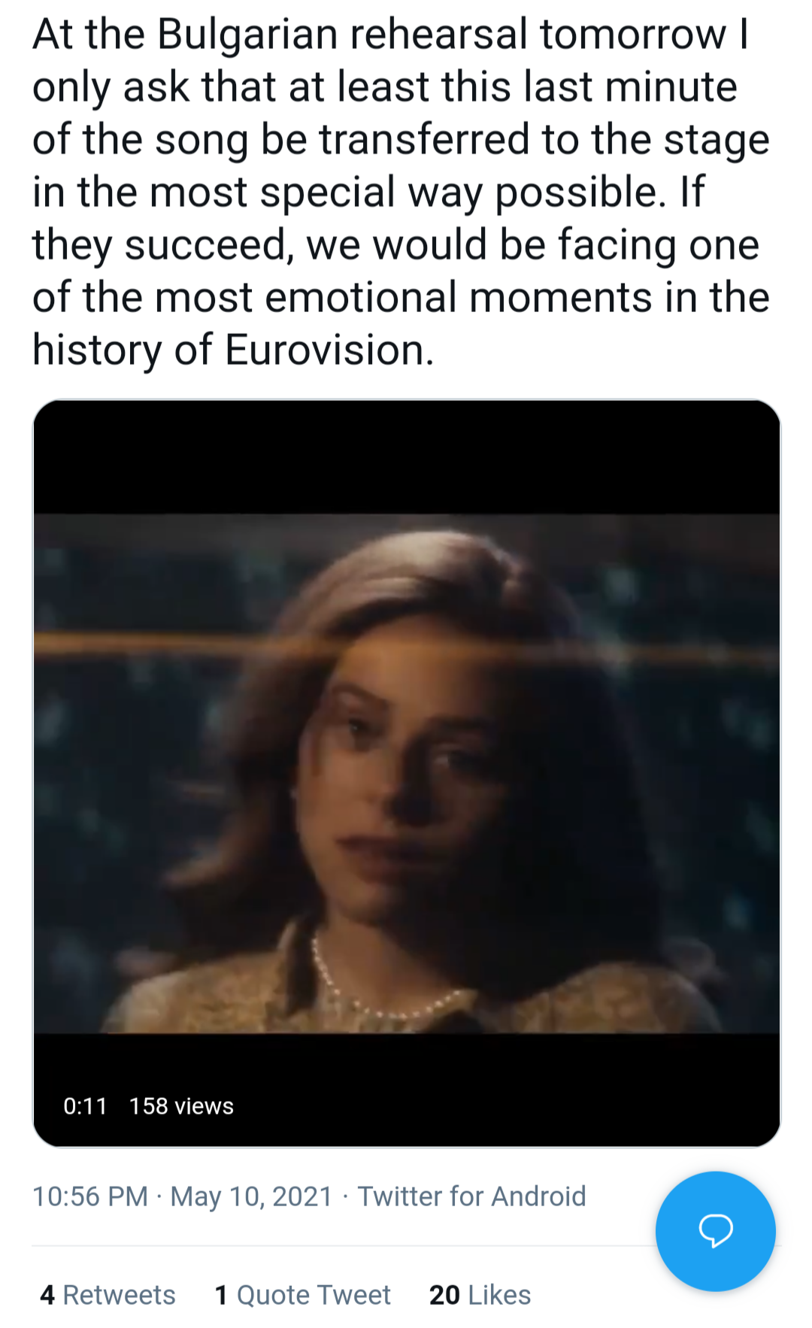Viewport: 812px width, 1328px height.
Task: Play the embedded Bulgarian song video
Action: pos(406,773)
